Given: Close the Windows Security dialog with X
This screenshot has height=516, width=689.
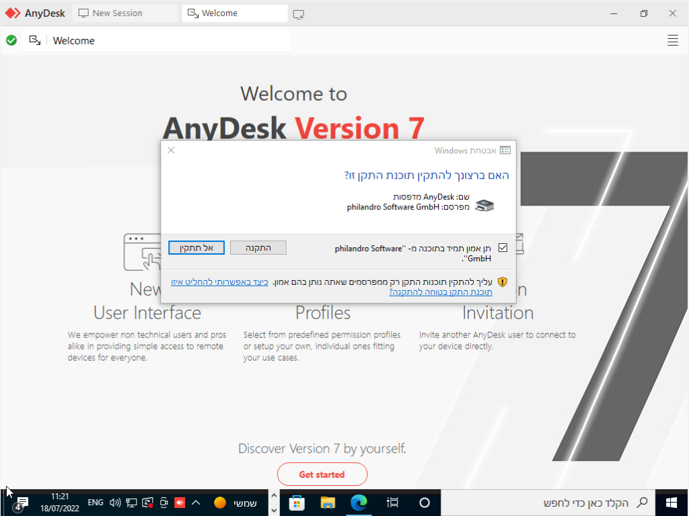Looking at the screenshot, I should pos(171,150).
